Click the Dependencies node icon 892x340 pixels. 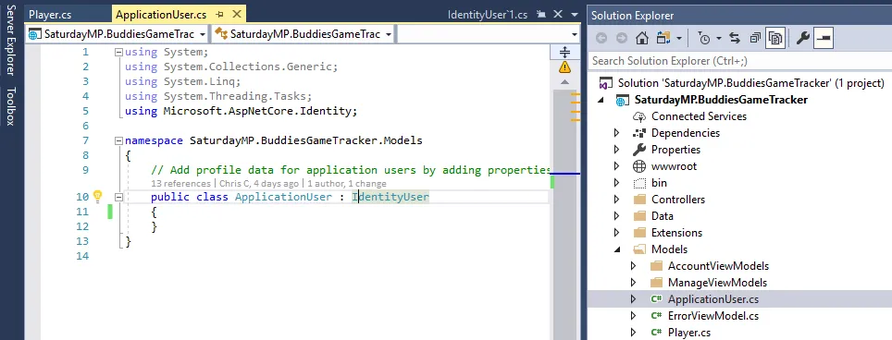point(639,133)
